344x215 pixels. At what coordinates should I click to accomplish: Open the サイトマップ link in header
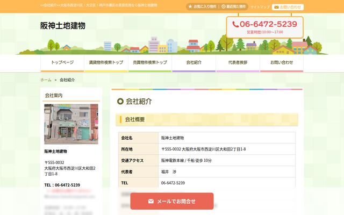tap(260, 7)
